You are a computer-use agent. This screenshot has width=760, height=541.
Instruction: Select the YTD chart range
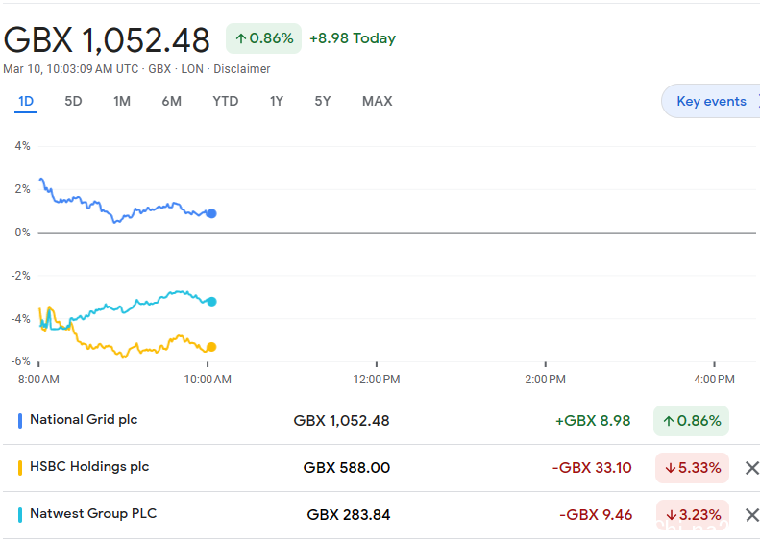pyautogui.click(x=226, y=101)
